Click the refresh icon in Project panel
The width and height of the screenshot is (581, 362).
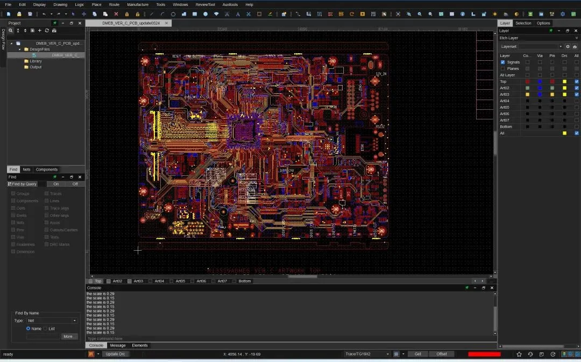coord(47,31)
